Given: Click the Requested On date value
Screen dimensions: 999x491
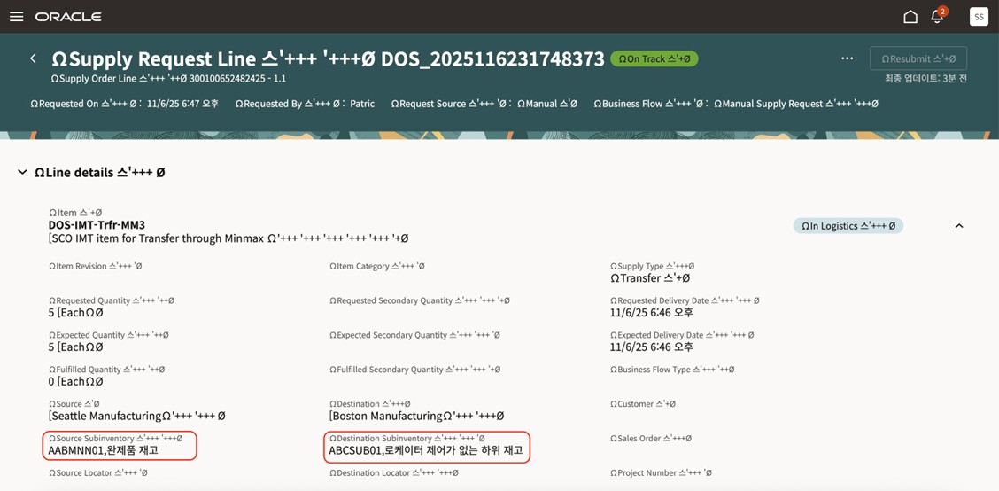Looking at the screenshot, I should coord(182,104).
